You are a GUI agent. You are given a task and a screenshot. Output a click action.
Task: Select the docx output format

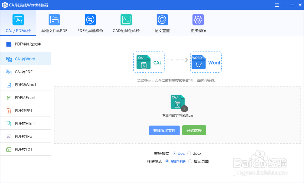click(188, 153)
